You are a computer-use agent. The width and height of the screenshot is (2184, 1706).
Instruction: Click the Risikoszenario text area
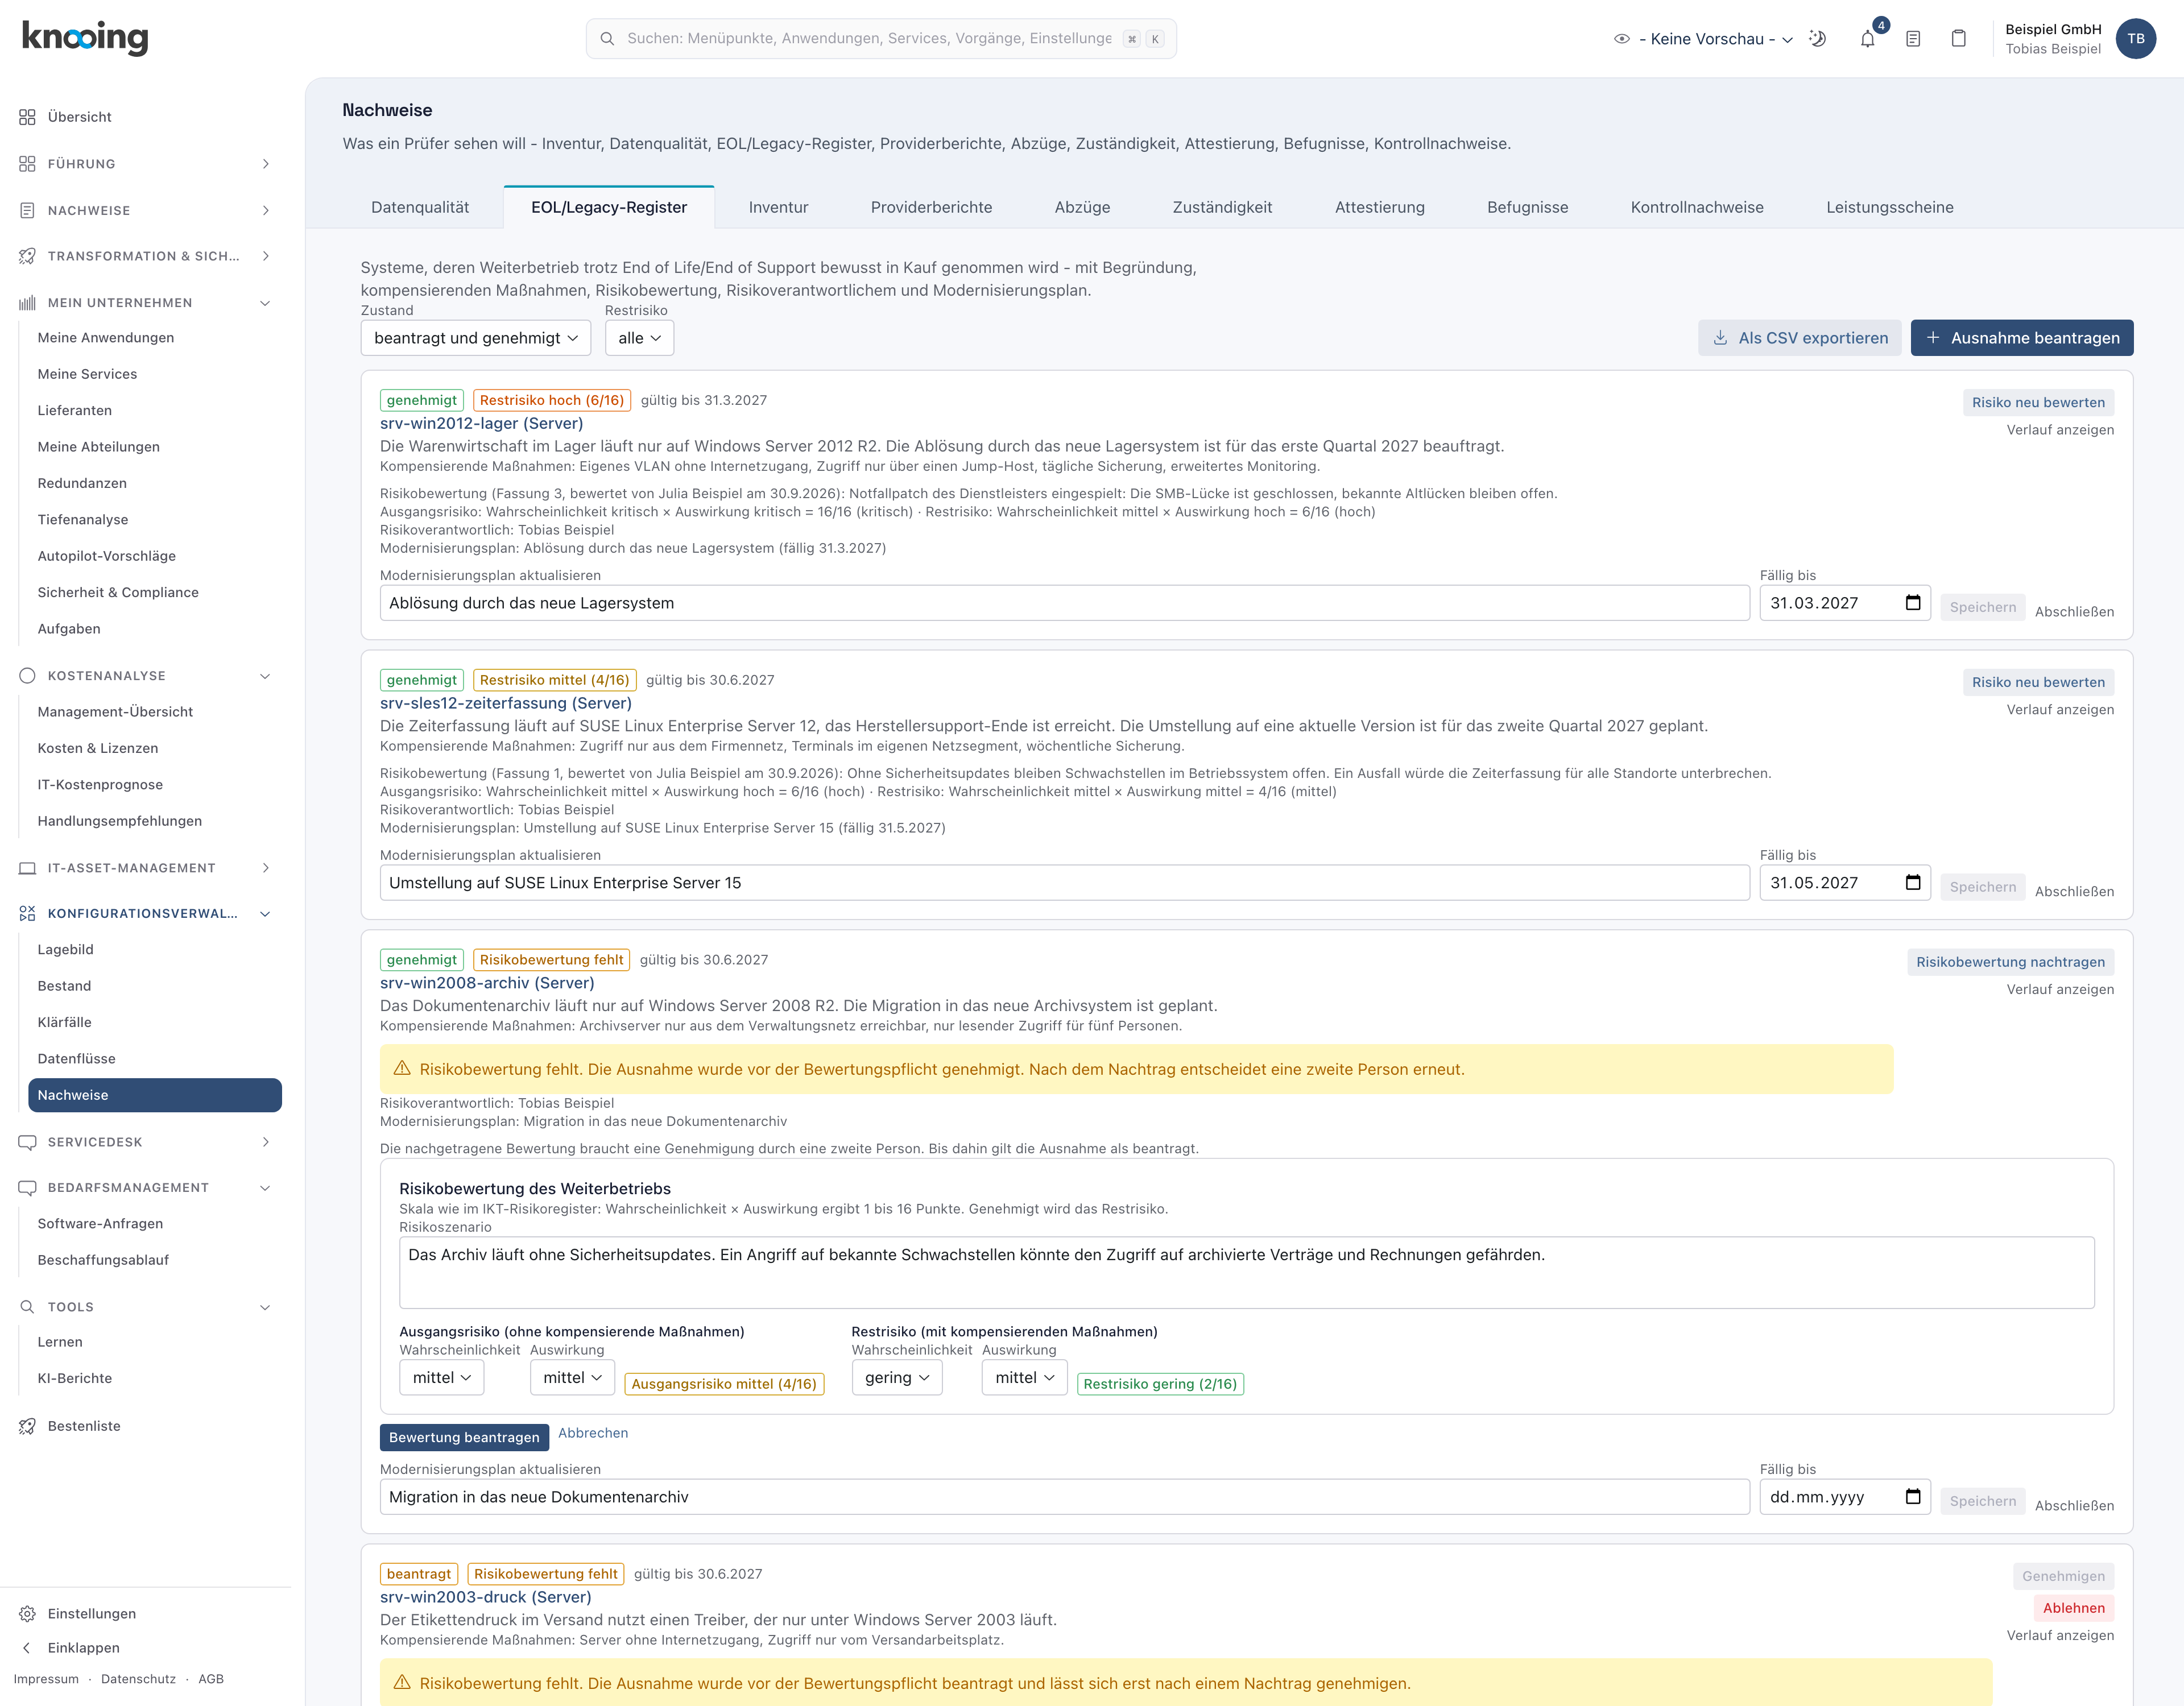1246,1273
